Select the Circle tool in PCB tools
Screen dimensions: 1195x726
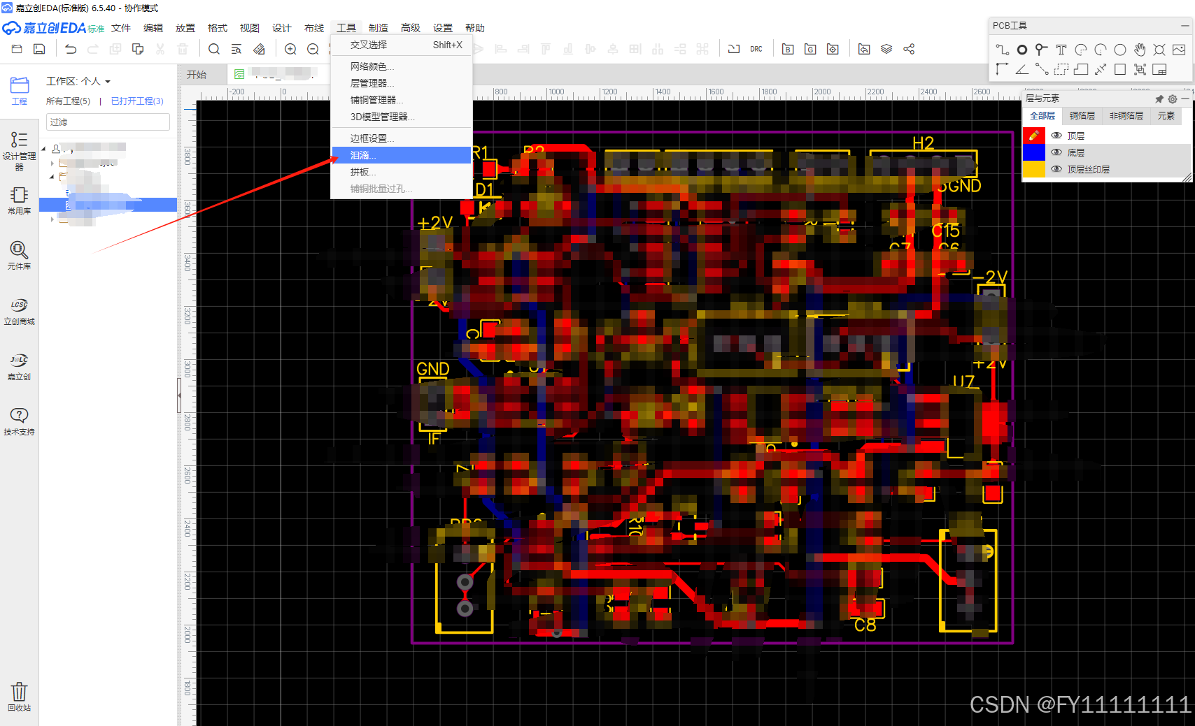coord(1120,50)
